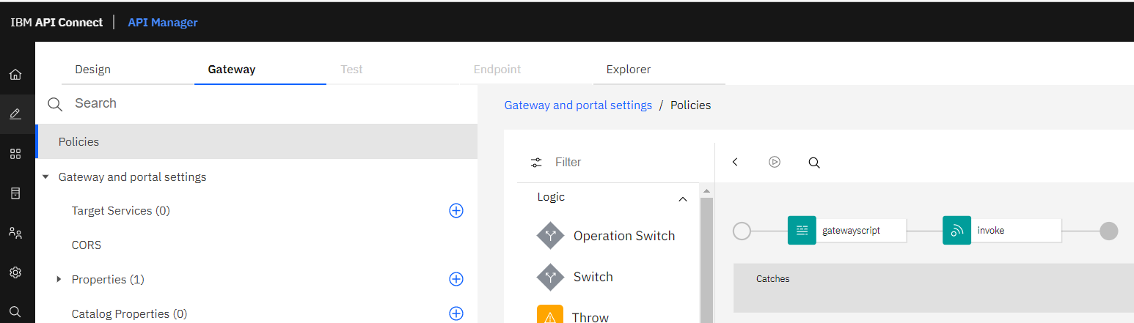This screenshot has width=1134, height=323.
Task: Click the gatewayscript policy node icon
Action: coord(802,230)
